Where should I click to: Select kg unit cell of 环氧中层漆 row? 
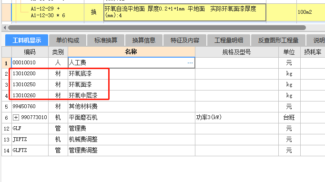289,96
